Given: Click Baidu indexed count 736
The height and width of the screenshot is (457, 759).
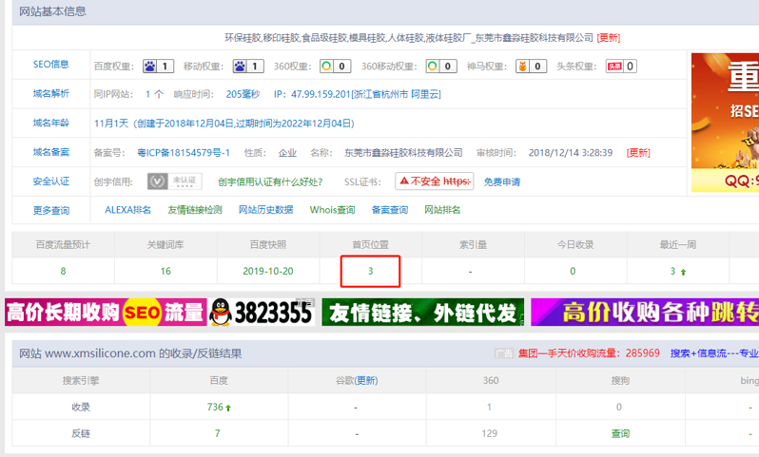Looking at the screenshot, I should [x=215, y=408].
